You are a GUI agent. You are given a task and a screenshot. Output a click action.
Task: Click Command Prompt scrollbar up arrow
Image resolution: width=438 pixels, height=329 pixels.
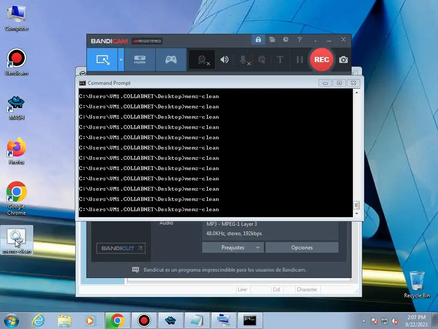click(356, 93)
